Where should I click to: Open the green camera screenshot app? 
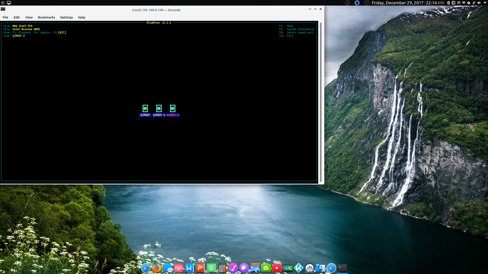click(x=266, y=268)
